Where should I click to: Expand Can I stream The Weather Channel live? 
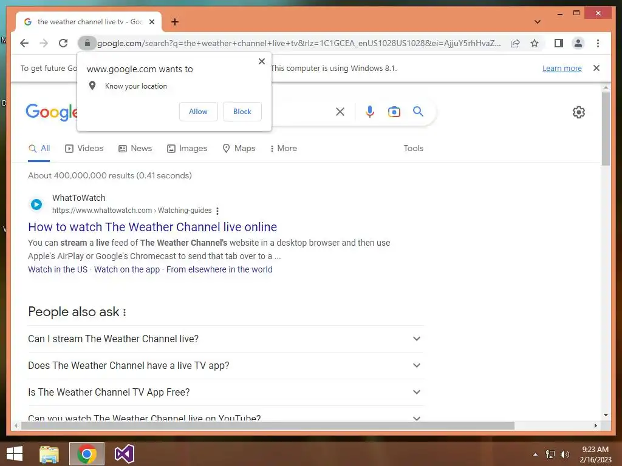225,339
